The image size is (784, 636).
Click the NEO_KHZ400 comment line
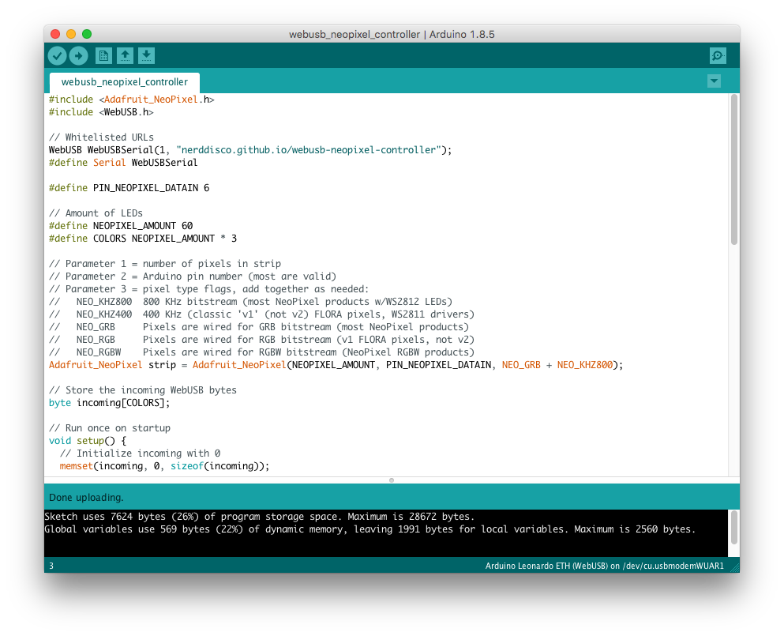[x=261, y=314]
